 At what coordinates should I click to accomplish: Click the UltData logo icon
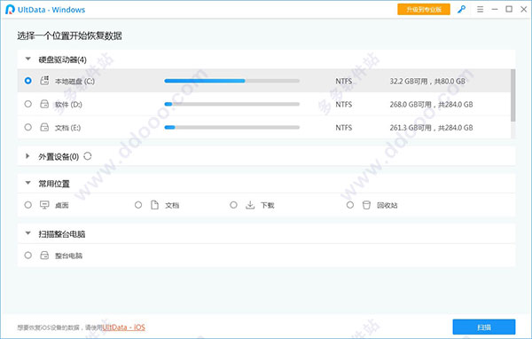[x=10, y=10]
